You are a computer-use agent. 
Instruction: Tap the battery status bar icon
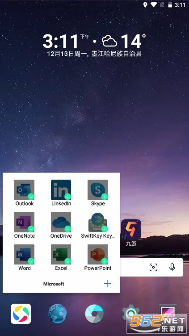[x=170, y=5]
